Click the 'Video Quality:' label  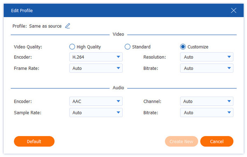(28, 47)
